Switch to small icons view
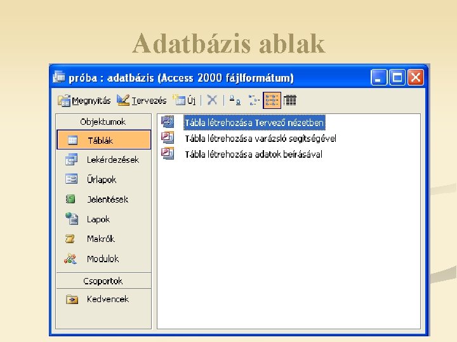457x342 pixels. tap(253, 100)
